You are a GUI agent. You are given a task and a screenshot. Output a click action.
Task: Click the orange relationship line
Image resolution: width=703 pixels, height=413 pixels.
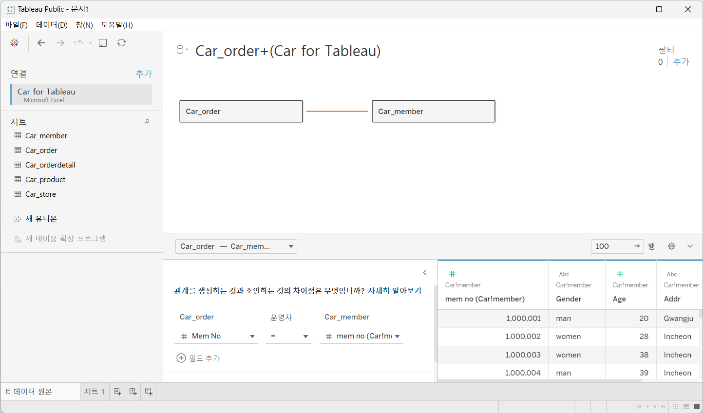tap(337, 112)
